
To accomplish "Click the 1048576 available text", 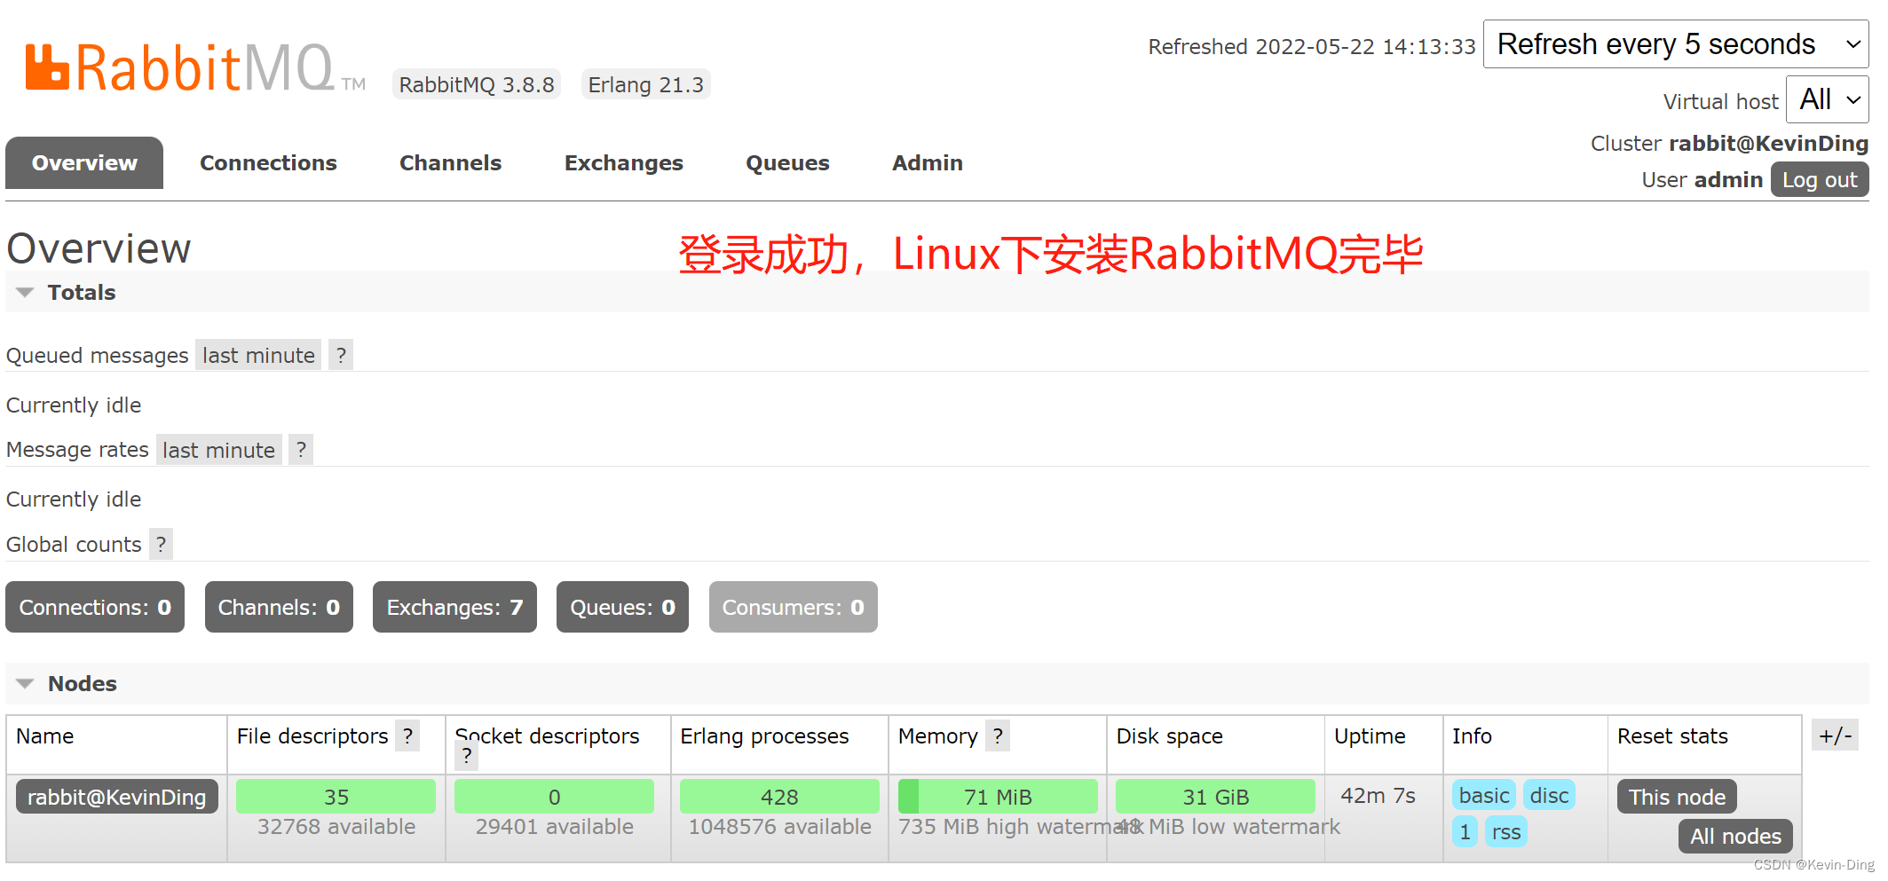I will point(780,826).
